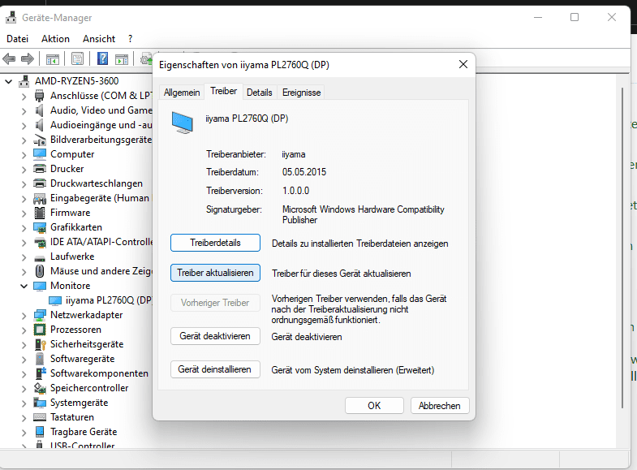Open the Datei menu
Viewport: 637px width, 470px height.
pyautogui.click(x=18, y=39)
